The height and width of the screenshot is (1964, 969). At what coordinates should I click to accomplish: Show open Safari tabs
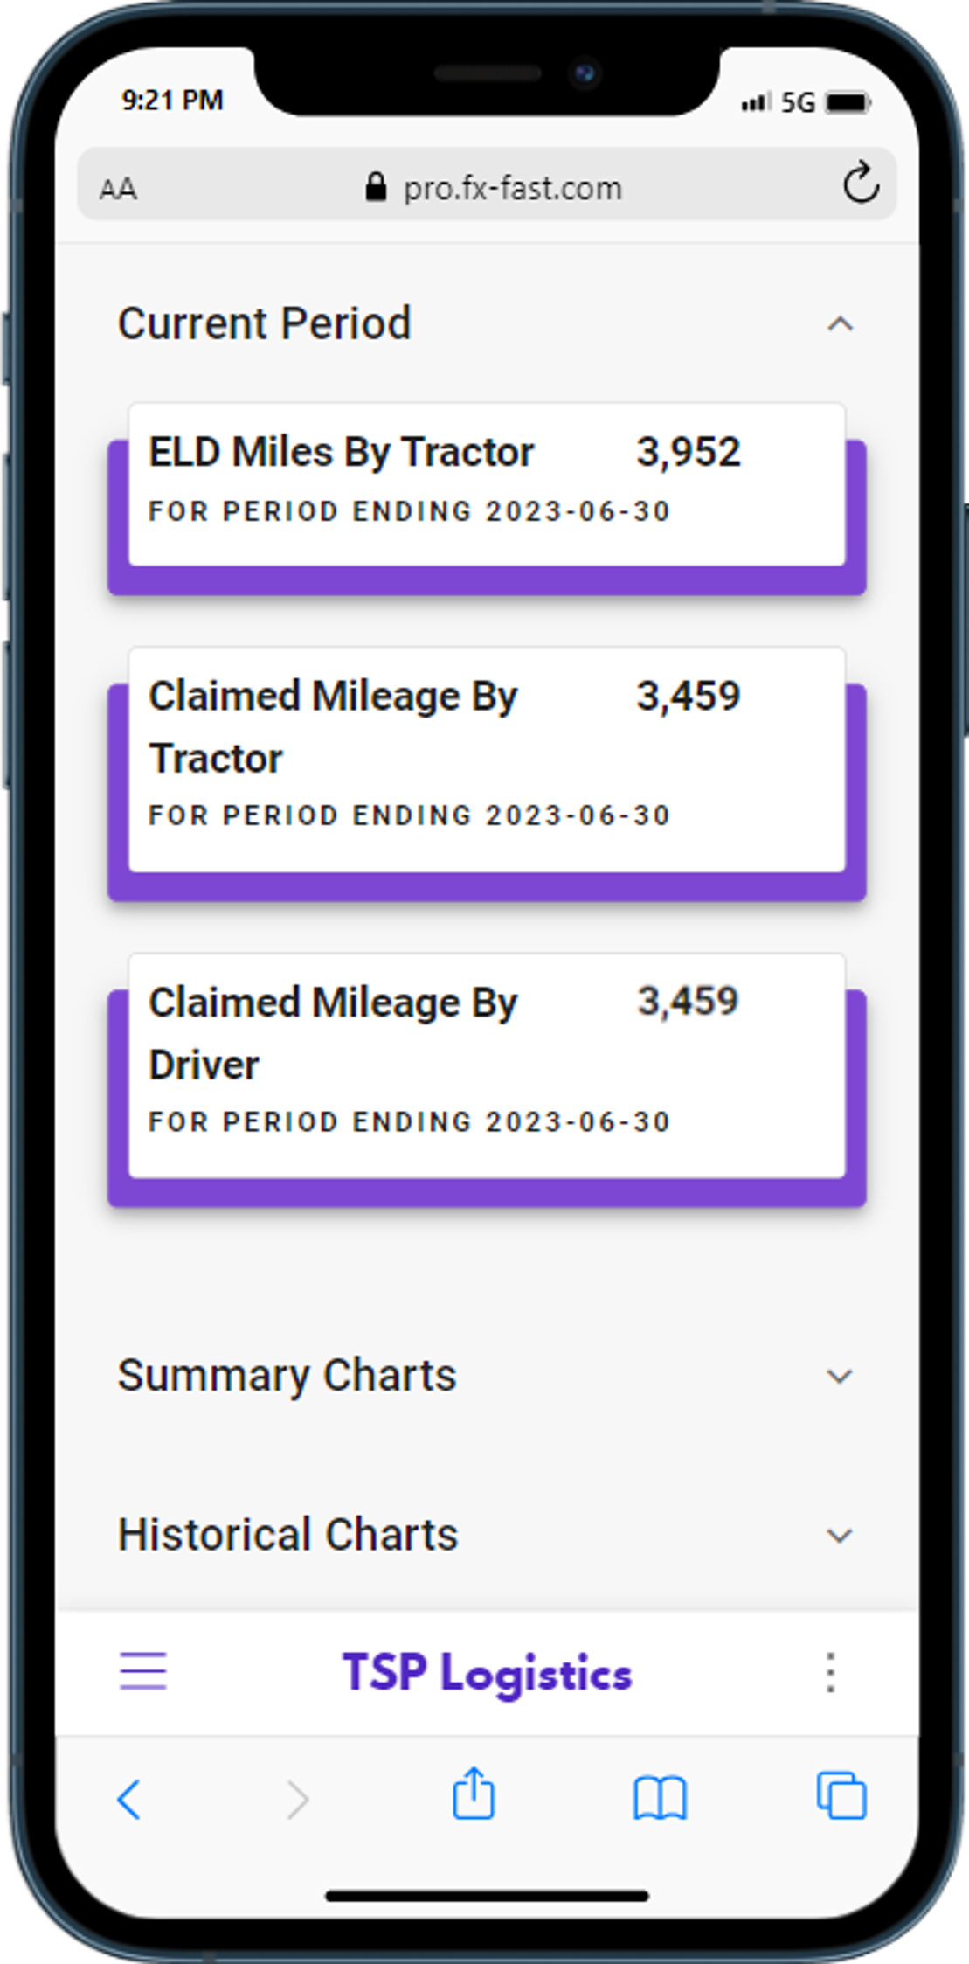pos(841,1796)
